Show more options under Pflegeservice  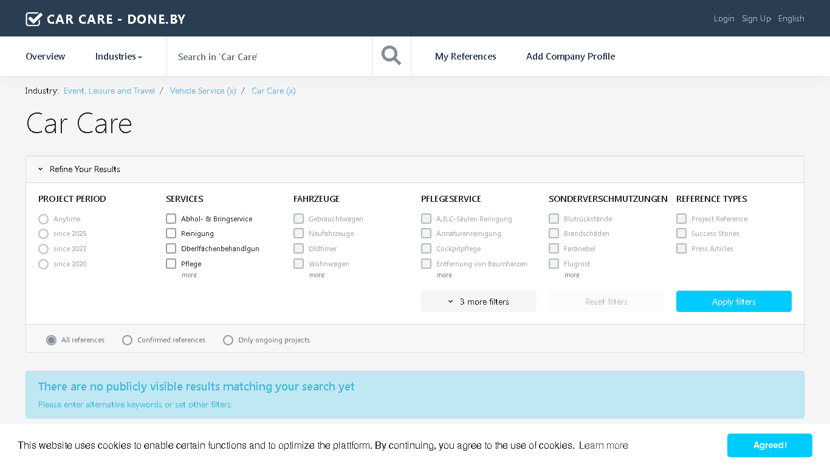[x=444, y=275]
